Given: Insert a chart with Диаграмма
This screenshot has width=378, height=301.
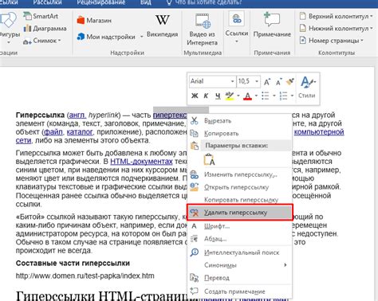Looking at the screenshot, I should (45, 29).
